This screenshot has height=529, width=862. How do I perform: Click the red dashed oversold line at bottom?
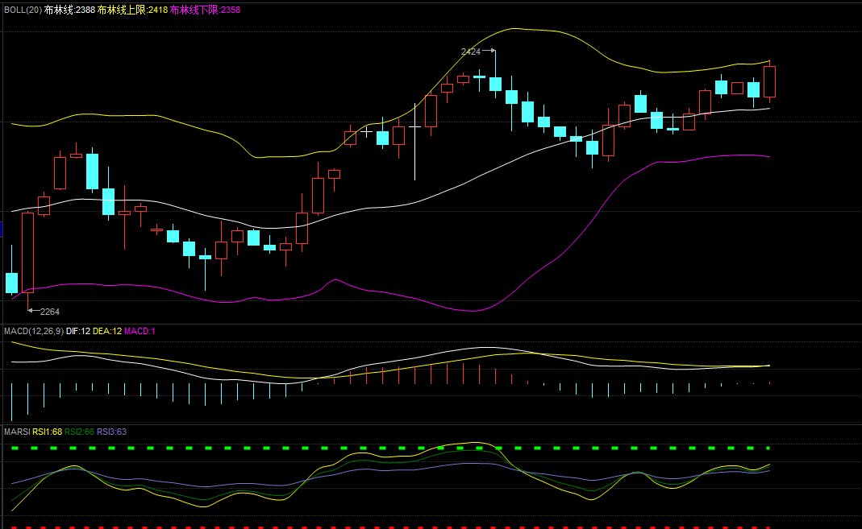pos(403,527)
